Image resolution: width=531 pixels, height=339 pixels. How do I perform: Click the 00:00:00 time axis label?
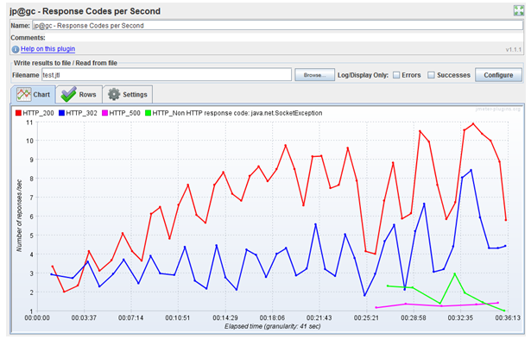coord(37,318)
